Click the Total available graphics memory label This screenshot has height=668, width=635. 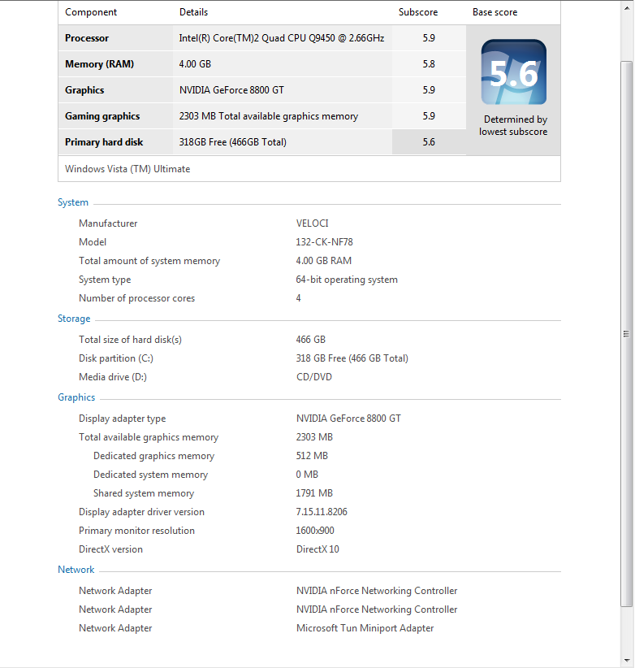149,437
